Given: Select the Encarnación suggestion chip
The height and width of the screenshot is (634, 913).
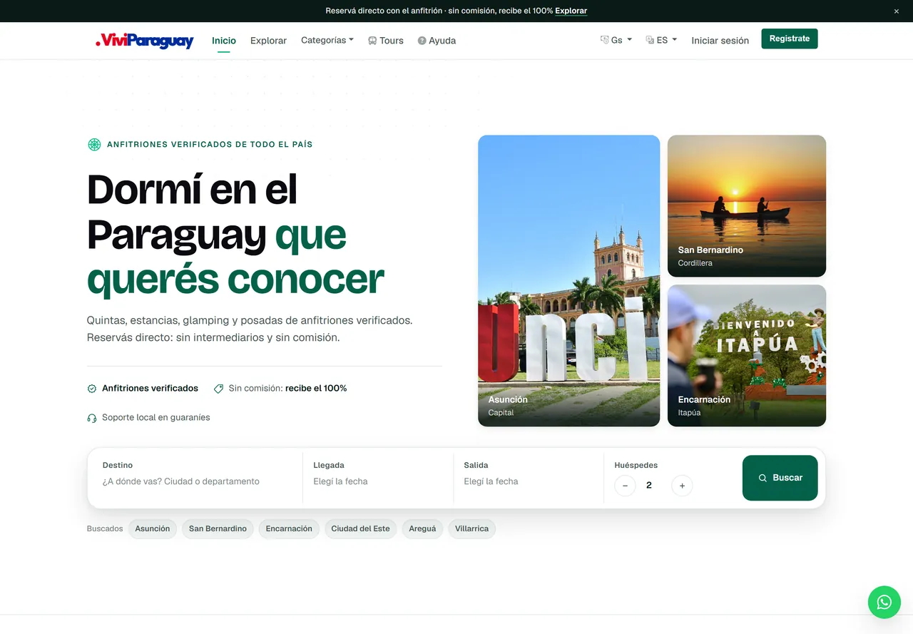Looking at the screenshot, I should point(289,529).
